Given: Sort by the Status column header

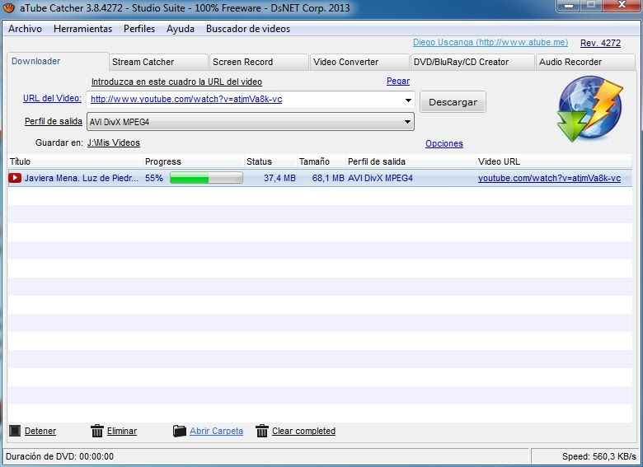Looking at the screenshot, I should (x=270, y=161).
